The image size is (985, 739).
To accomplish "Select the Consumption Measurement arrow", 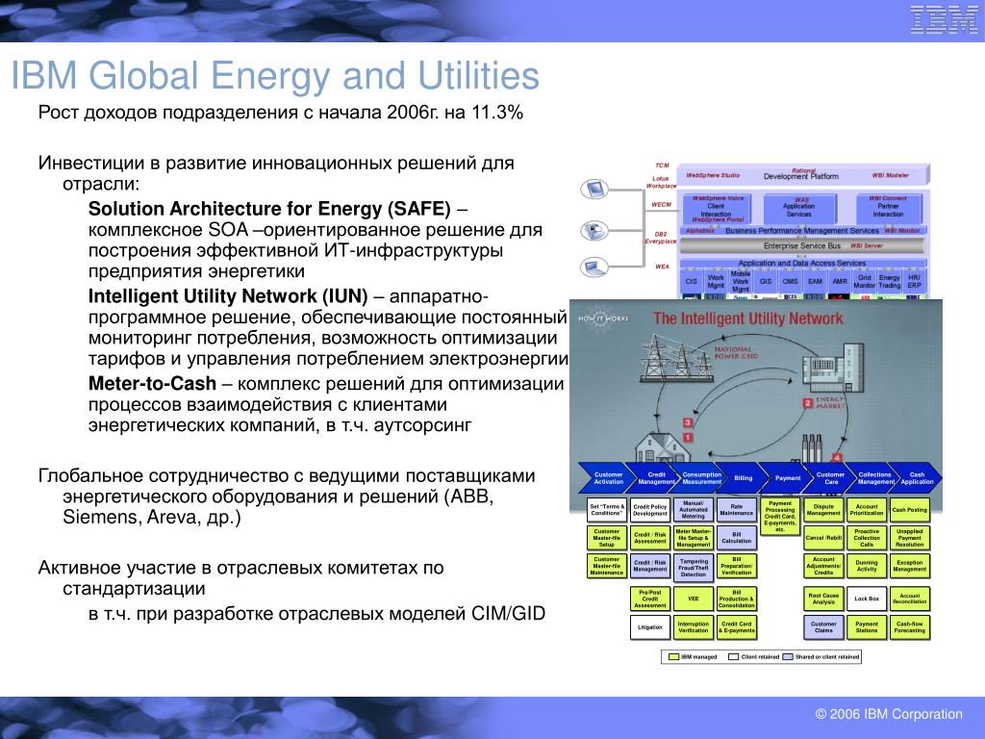I will click(x=700, y=478).
